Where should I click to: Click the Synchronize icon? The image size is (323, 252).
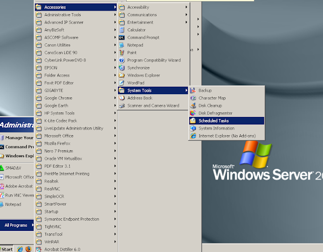(122, 68)
